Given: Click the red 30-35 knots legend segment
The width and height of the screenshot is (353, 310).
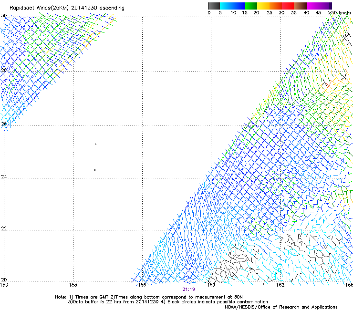Looking at the screenshot, I should [x=288, y=6].
